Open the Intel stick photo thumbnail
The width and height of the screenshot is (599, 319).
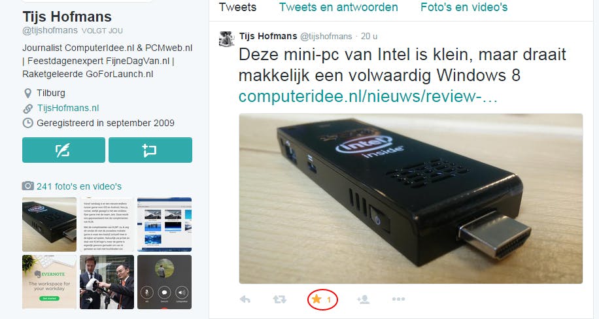[x=49, y=225]
